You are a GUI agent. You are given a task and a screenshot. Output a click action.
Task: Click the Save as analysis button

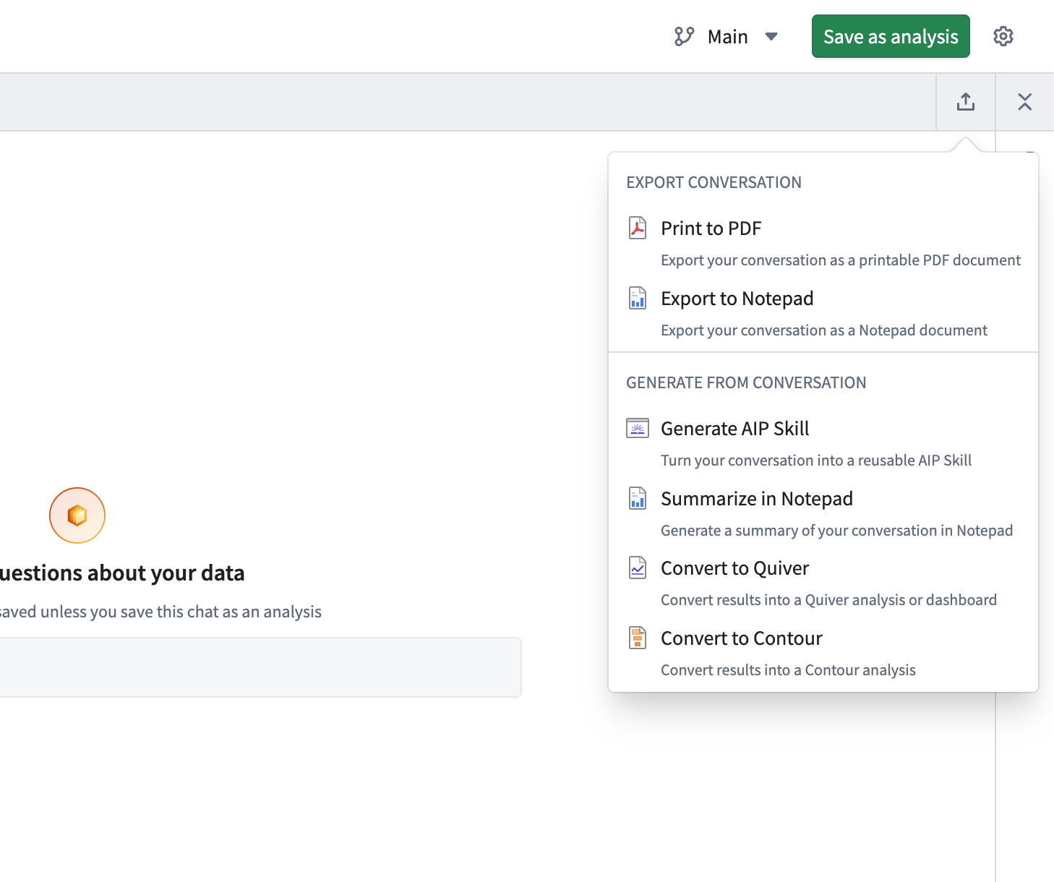891,36
